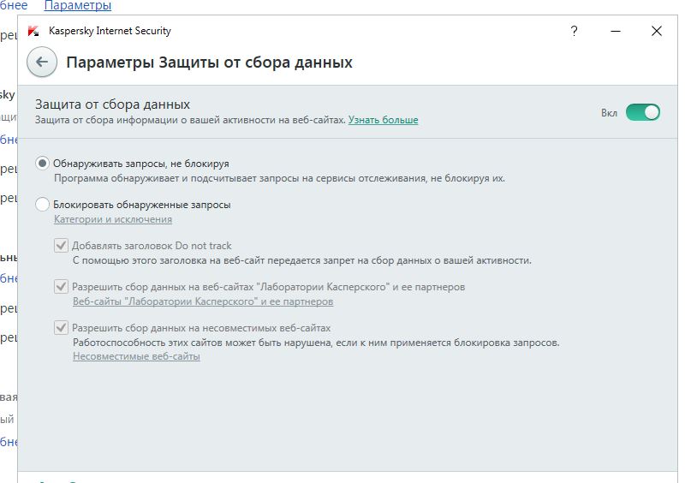Click description text about подсчитывает запросы
The width and height of the screenshot is (691, 483).
[279, 178]
